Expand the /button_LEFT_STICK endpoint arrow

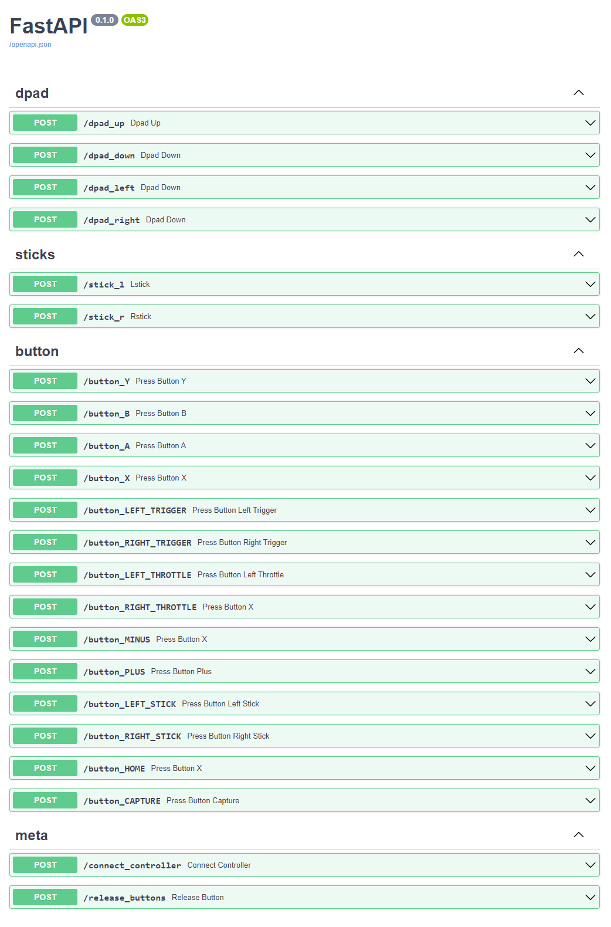(590, 703)
